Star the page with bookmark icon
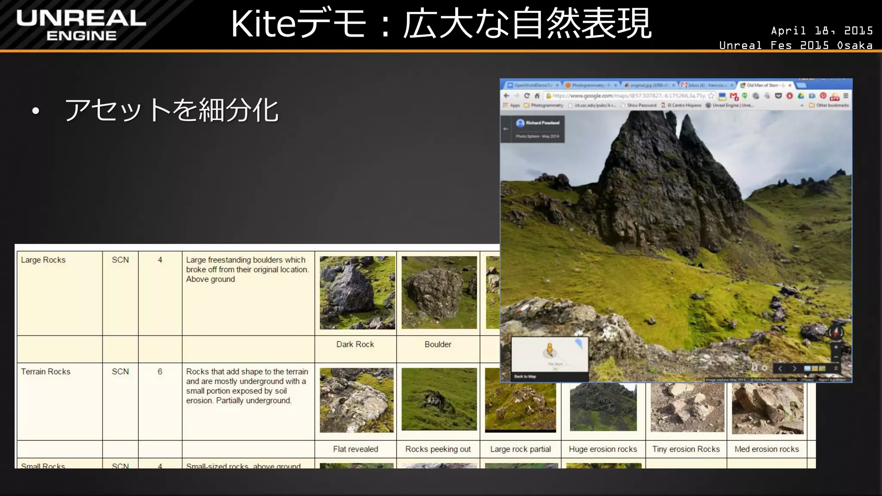This screenshot has height=496, width=882. coord(711,96)
